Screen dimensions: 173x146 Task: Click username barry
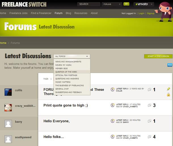pyautogui.click(x=18, y=122)
